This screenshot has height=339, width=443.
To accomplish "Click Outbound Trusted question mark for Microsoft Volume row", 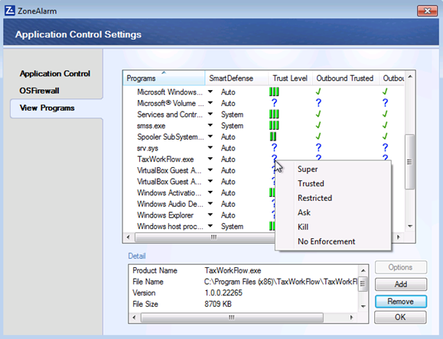I will pyautogui.click(x=318, y=102).
